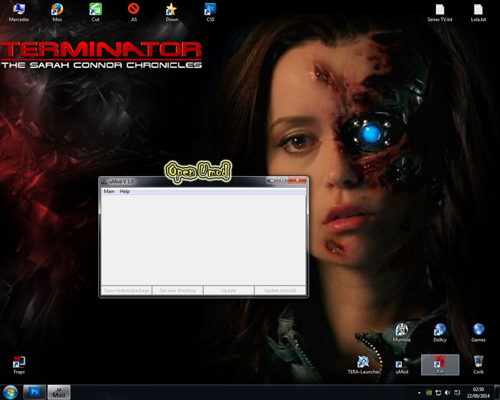Image resolution: width=500 pixels, height=400 pixels.
Task: Click the Update button in uMod
Action: 228,291
